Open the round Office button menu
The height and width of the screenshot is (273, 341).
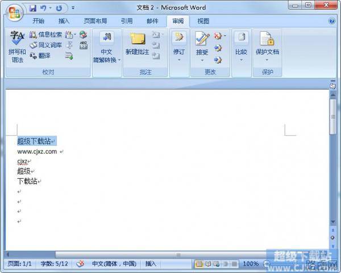coord(14,12)
